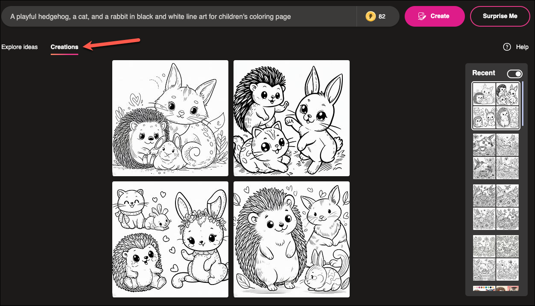Open the Help link
The height and width of the screenshot is (306, 535).
(x=522, y=47)
